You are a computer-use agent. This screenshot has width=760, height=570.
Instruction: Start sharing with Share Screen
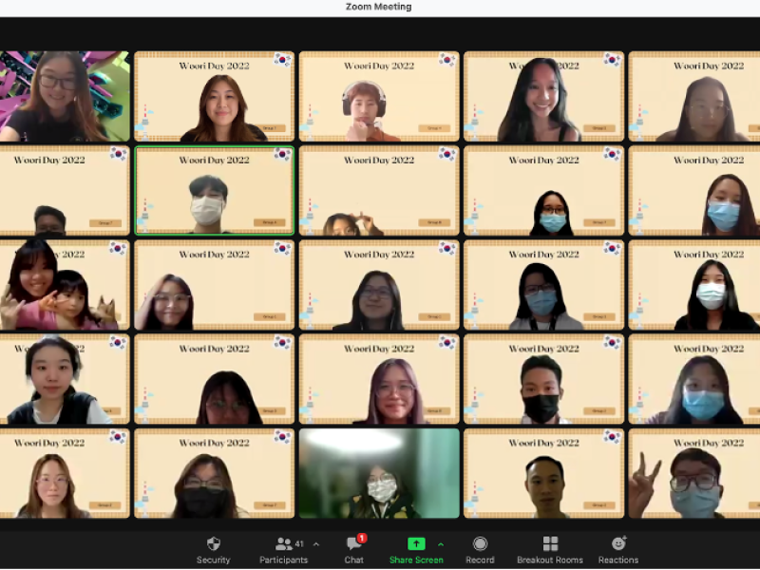pos(416,550)
